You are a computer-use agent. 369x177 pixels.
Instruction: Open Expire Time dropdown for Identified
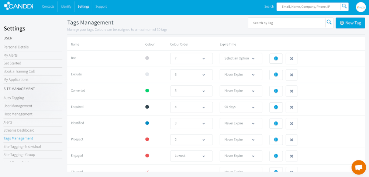point(241,123)
